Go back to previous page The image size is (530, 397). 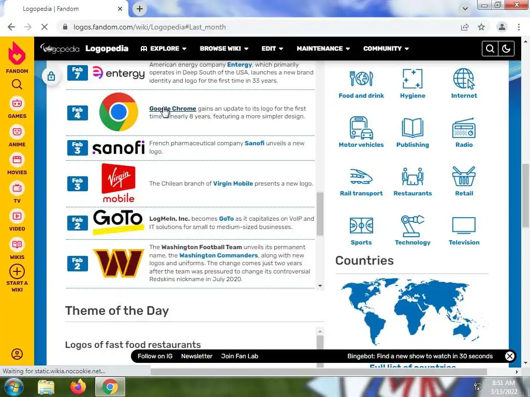[11, 27]
